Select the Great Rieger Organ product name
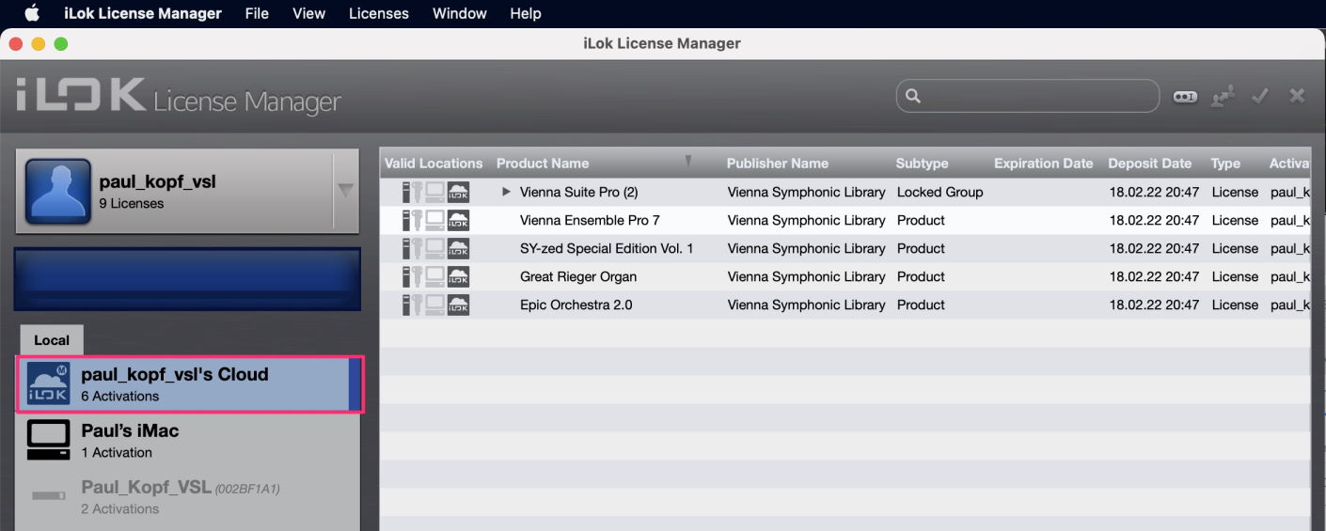The height and width of the screenshot is (531, 1326). [578, 276]
